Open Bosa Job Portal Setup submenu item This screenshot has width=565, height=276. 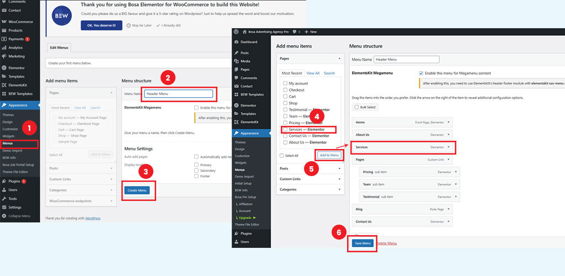[x=18, y=164]
